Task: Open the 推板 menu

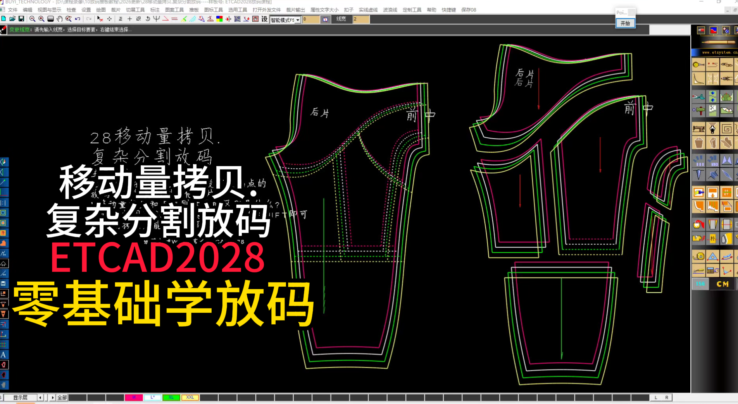Action: 193,10
